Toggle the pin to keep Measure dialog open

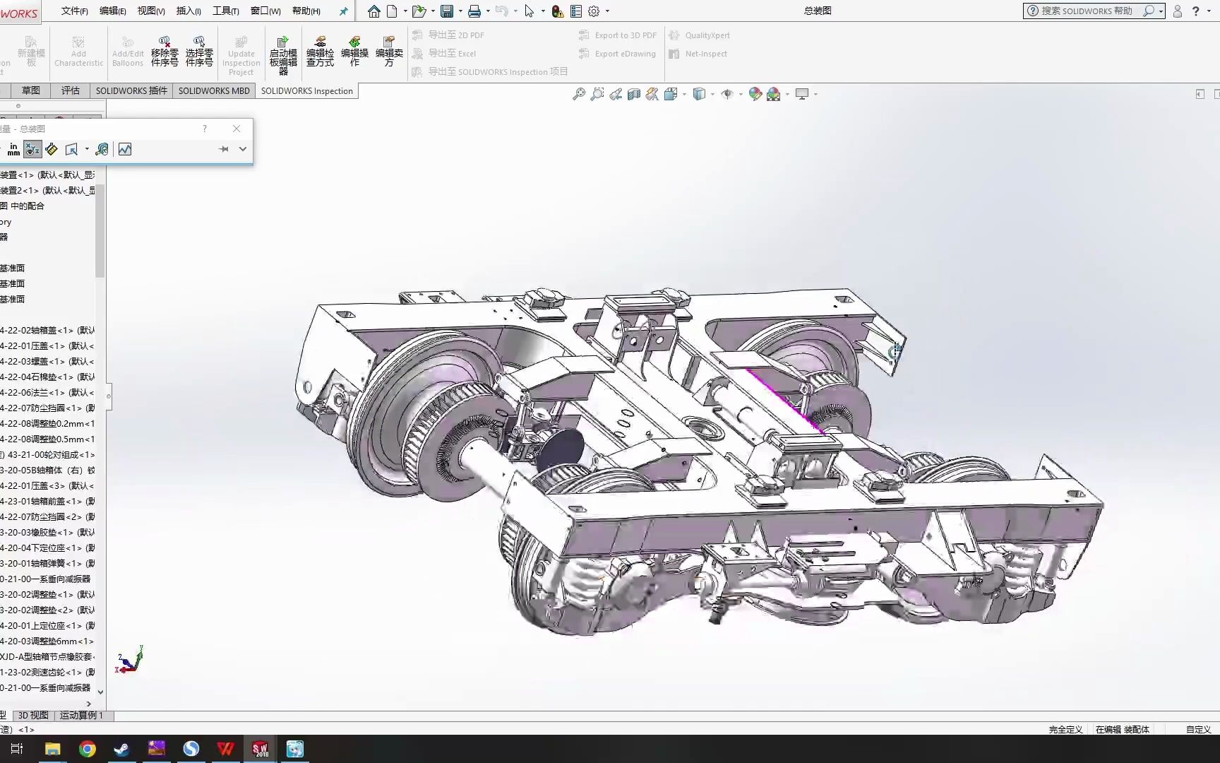[224, 149]
